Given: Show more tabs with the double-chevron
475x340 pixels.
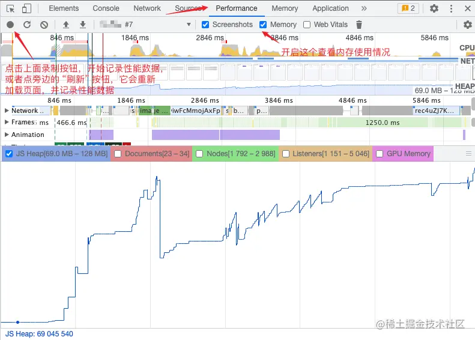Looking at the screenshot, I should tap(364, 8).
